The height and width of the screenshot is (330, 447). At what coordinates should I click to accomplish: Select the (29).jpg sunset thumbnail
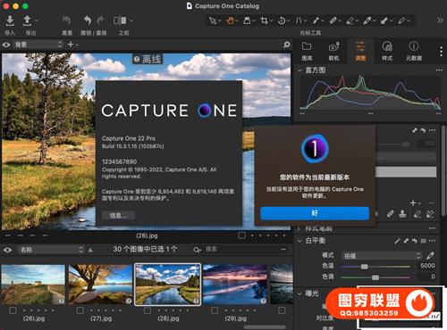(x=235, y=285)
